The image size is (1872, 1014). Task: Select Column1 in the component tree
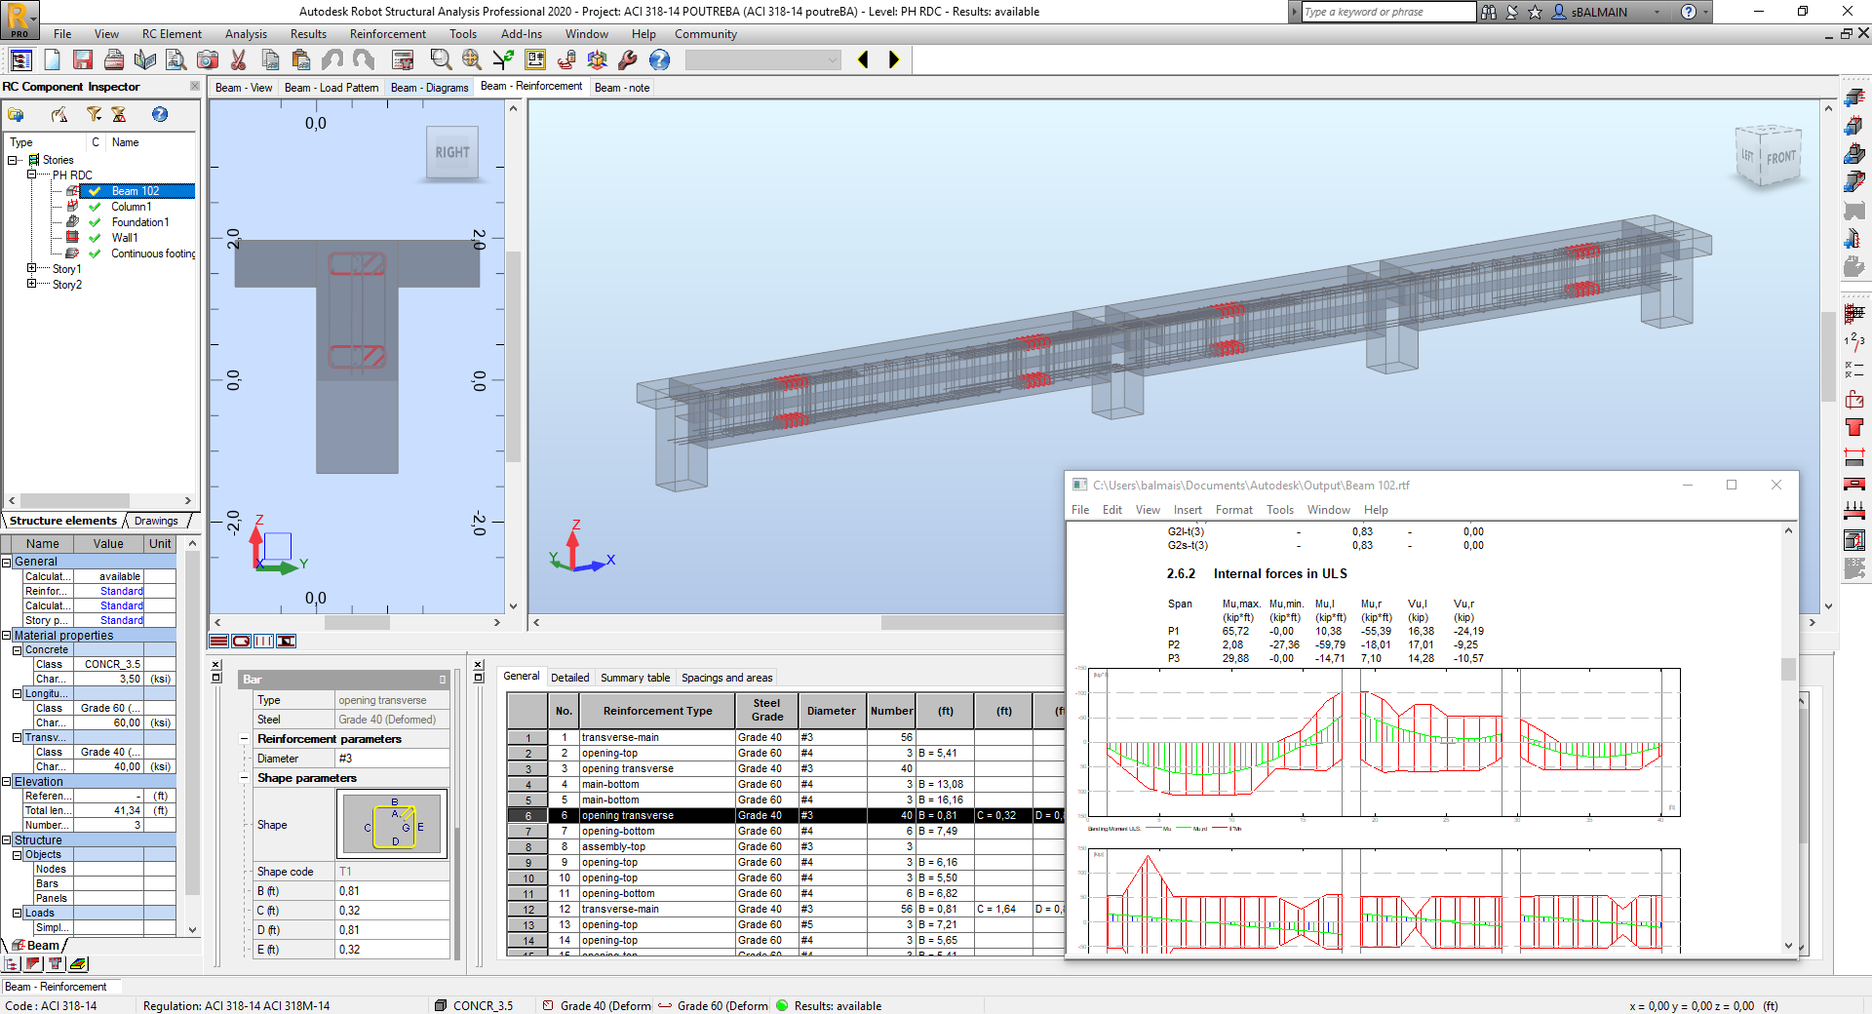tap(131, 207)
